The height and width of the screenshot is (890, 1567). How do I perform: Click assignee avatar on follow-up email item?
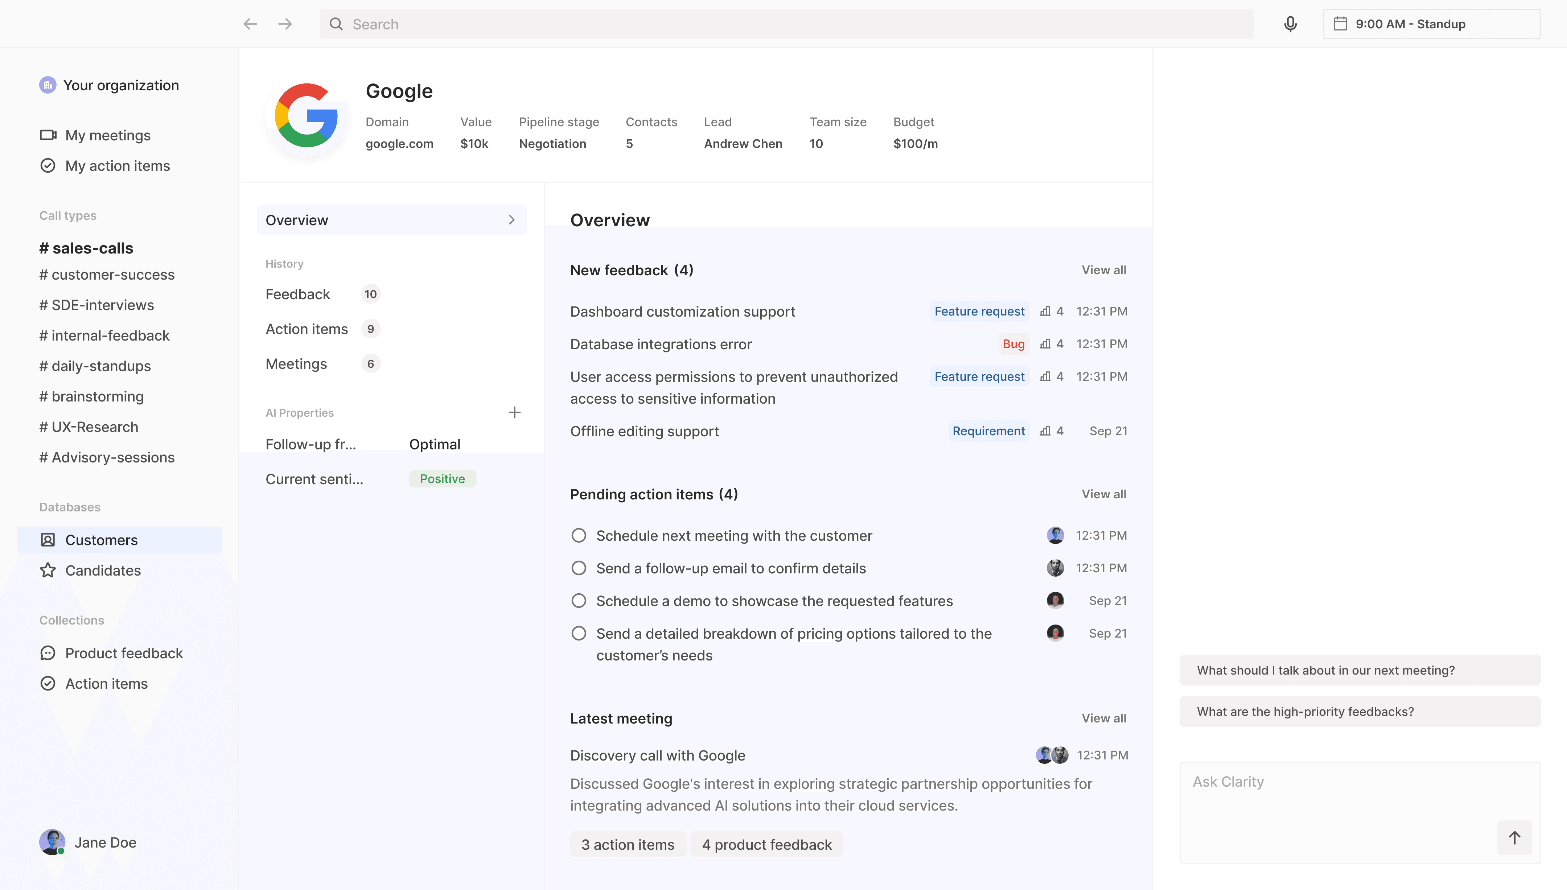point(1055,568)
